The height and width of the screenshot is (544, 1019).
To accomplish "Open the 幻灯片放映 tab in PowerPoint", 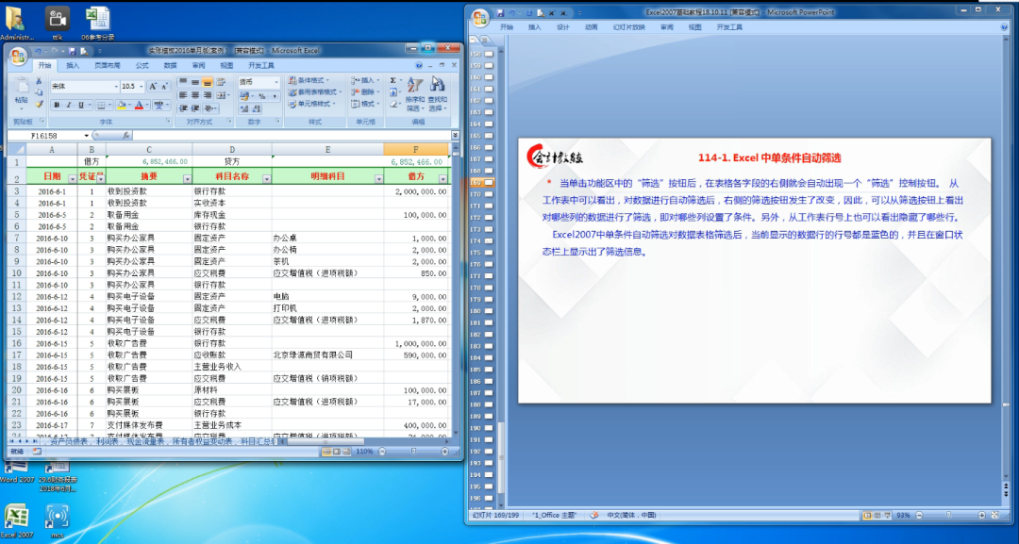I will pos(628,27).
